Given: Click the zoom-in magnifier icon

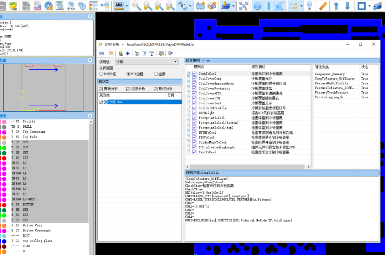Looking at the screenshot, I should pos(159,6).
